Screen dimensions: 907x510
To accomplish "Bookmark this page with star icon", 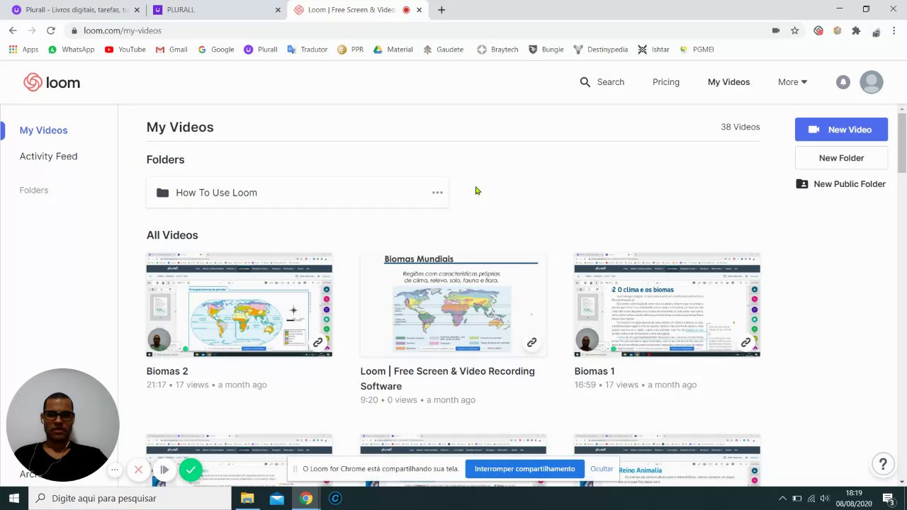I will (x=794, y=30).
